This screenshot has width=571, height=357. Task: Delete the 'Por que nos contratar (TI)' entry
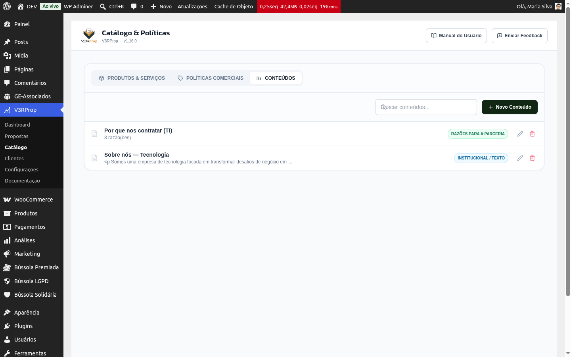click(x=532, y=134)
